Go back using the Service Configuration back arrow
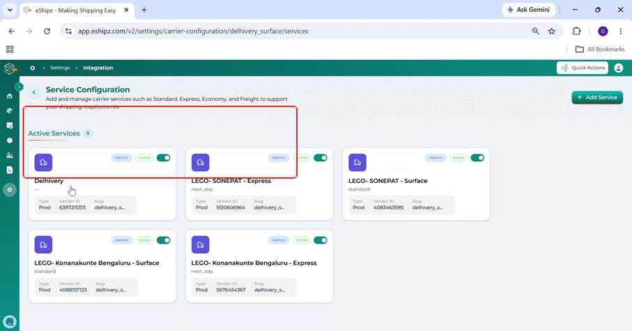This screenshot has height=331, width=632. coord(34,92)
